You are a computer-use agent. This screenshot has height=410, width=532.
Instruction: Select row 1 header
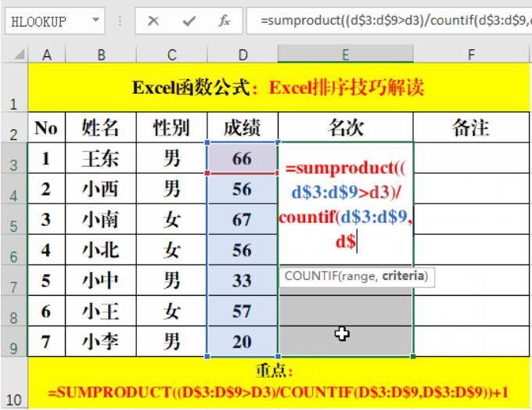coord(13,88)
